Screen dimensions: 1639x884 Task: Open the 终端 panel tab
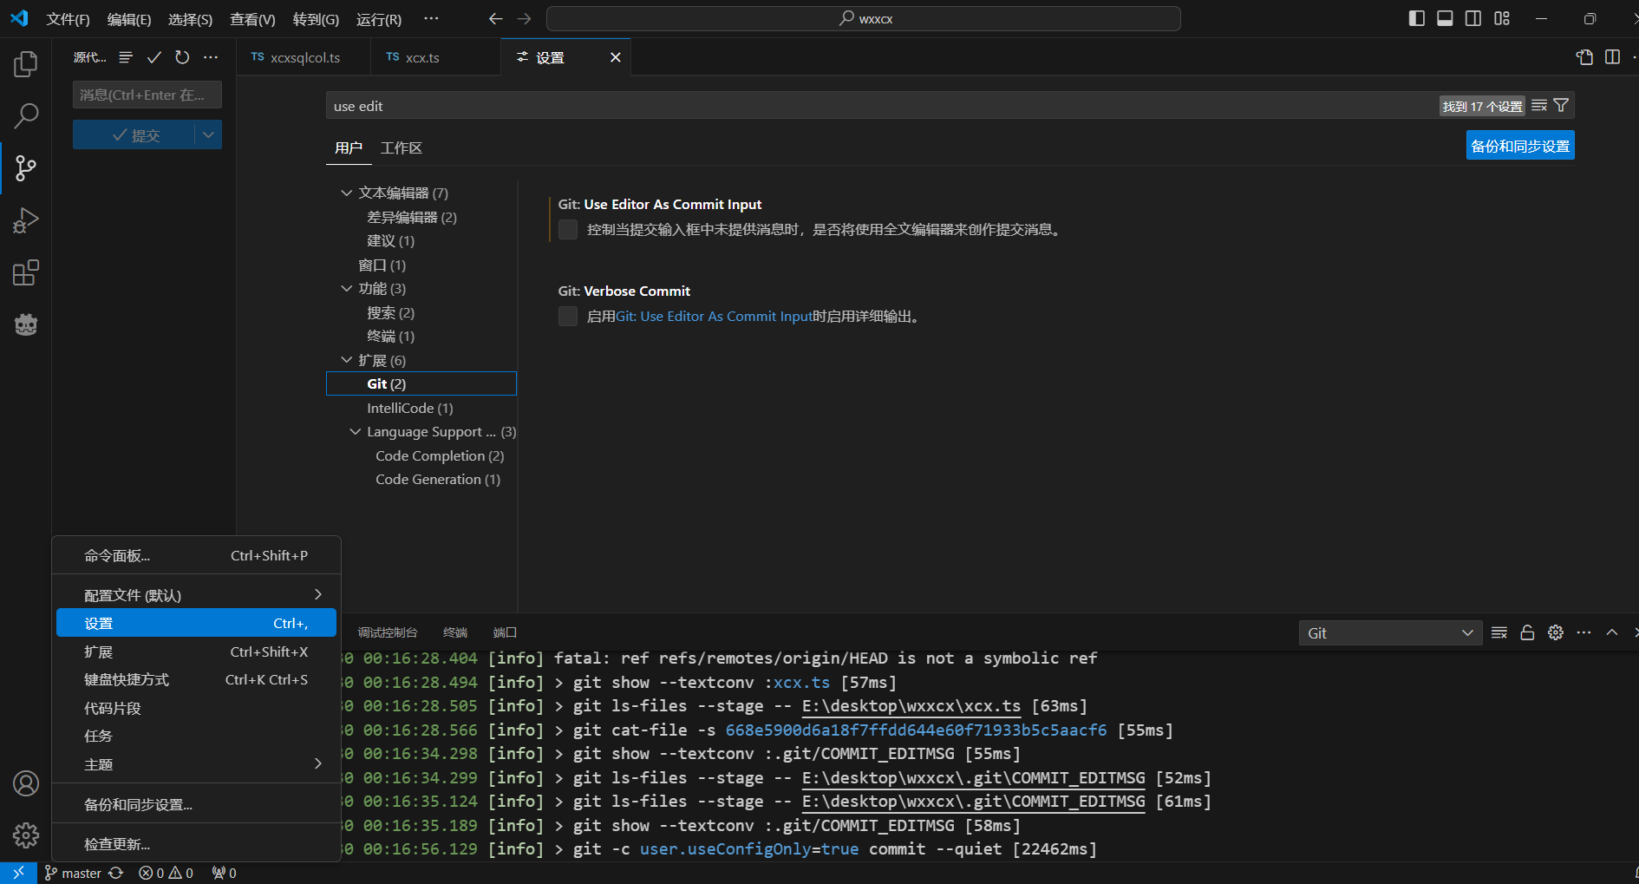(455, 632)
